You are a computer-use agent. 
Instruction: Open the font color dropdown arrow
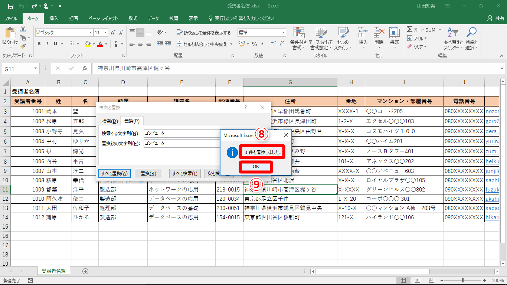(x=105, y=44)
